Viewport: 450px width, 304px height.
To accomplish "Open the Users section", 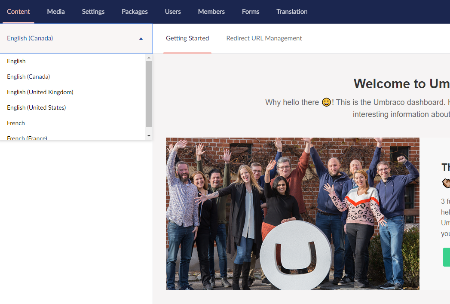I will [173, 12].
